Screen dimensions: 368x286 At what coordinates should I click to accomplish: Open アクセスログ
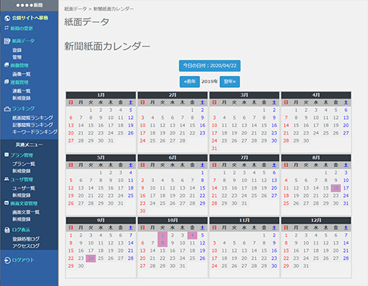coord(26,246)
